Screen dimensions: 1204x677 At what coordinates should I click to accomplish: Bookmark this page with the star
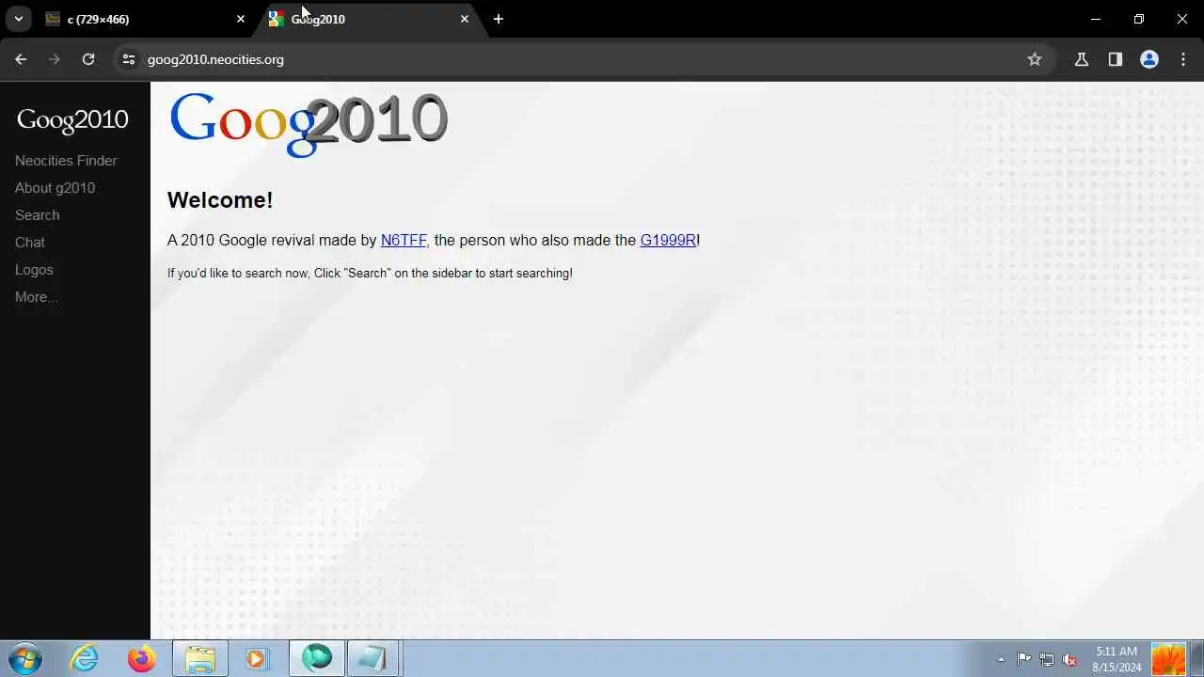(1035, 59)
